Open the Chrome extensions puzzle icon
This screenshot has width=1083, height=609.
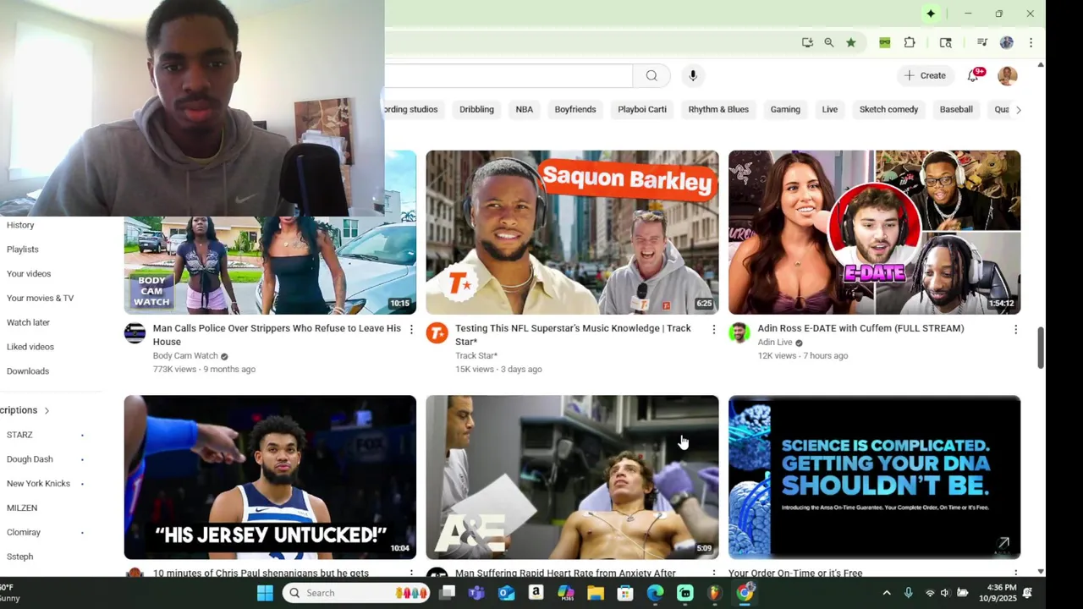point(910,42)
